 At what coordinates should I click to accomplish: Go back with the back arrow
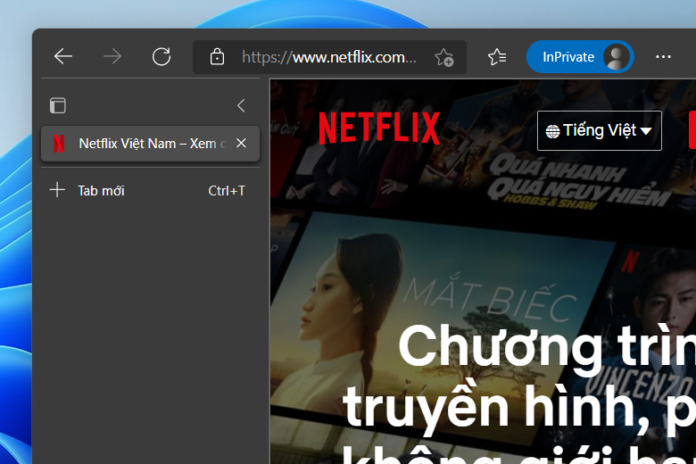pyautogui.click(x=63, y=56)
